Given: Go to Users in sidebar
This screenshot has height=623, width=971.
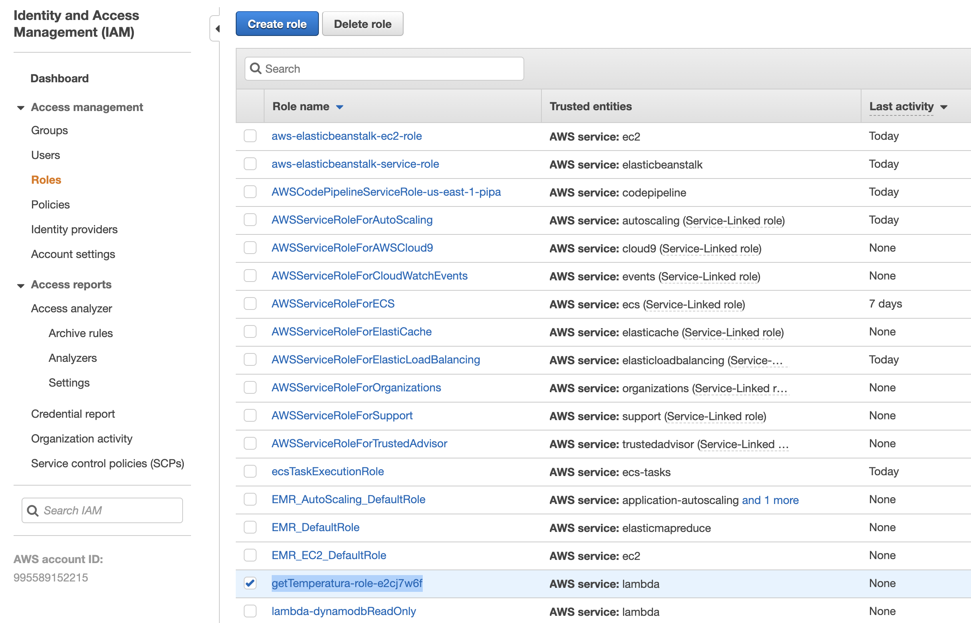Looking at the screenshot, I should [x=45, y=155].
